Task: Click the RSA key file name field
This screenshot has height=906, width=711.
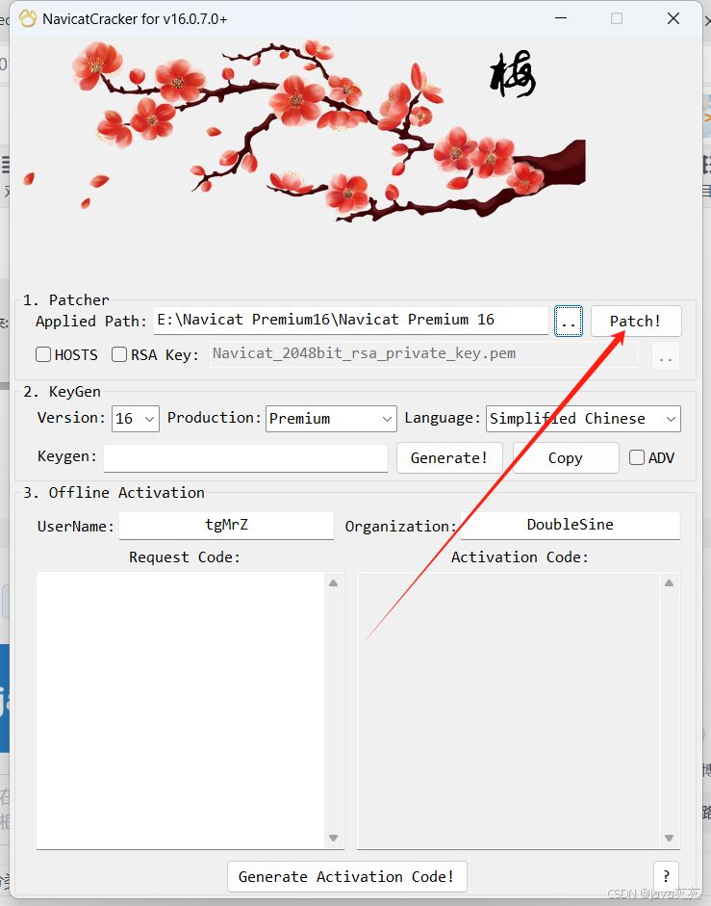Action: pos(424,353)
